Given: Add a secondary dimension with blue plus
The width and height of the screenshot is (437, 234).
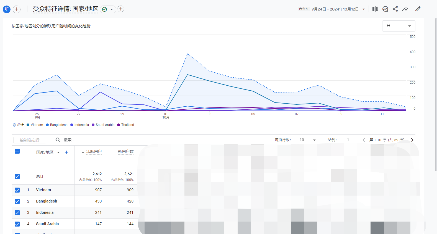Looking at the screenshot, I should (66, 152).
